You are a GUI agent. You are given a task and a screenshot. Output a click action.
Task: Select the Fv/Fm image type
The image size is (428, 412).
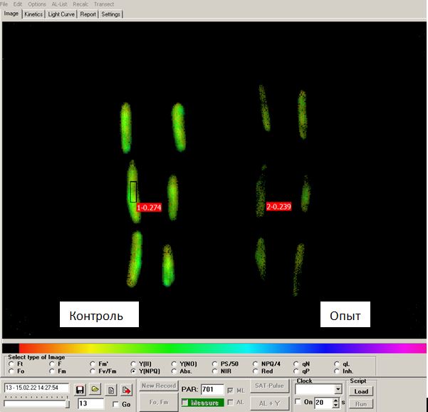click(93, 371)
